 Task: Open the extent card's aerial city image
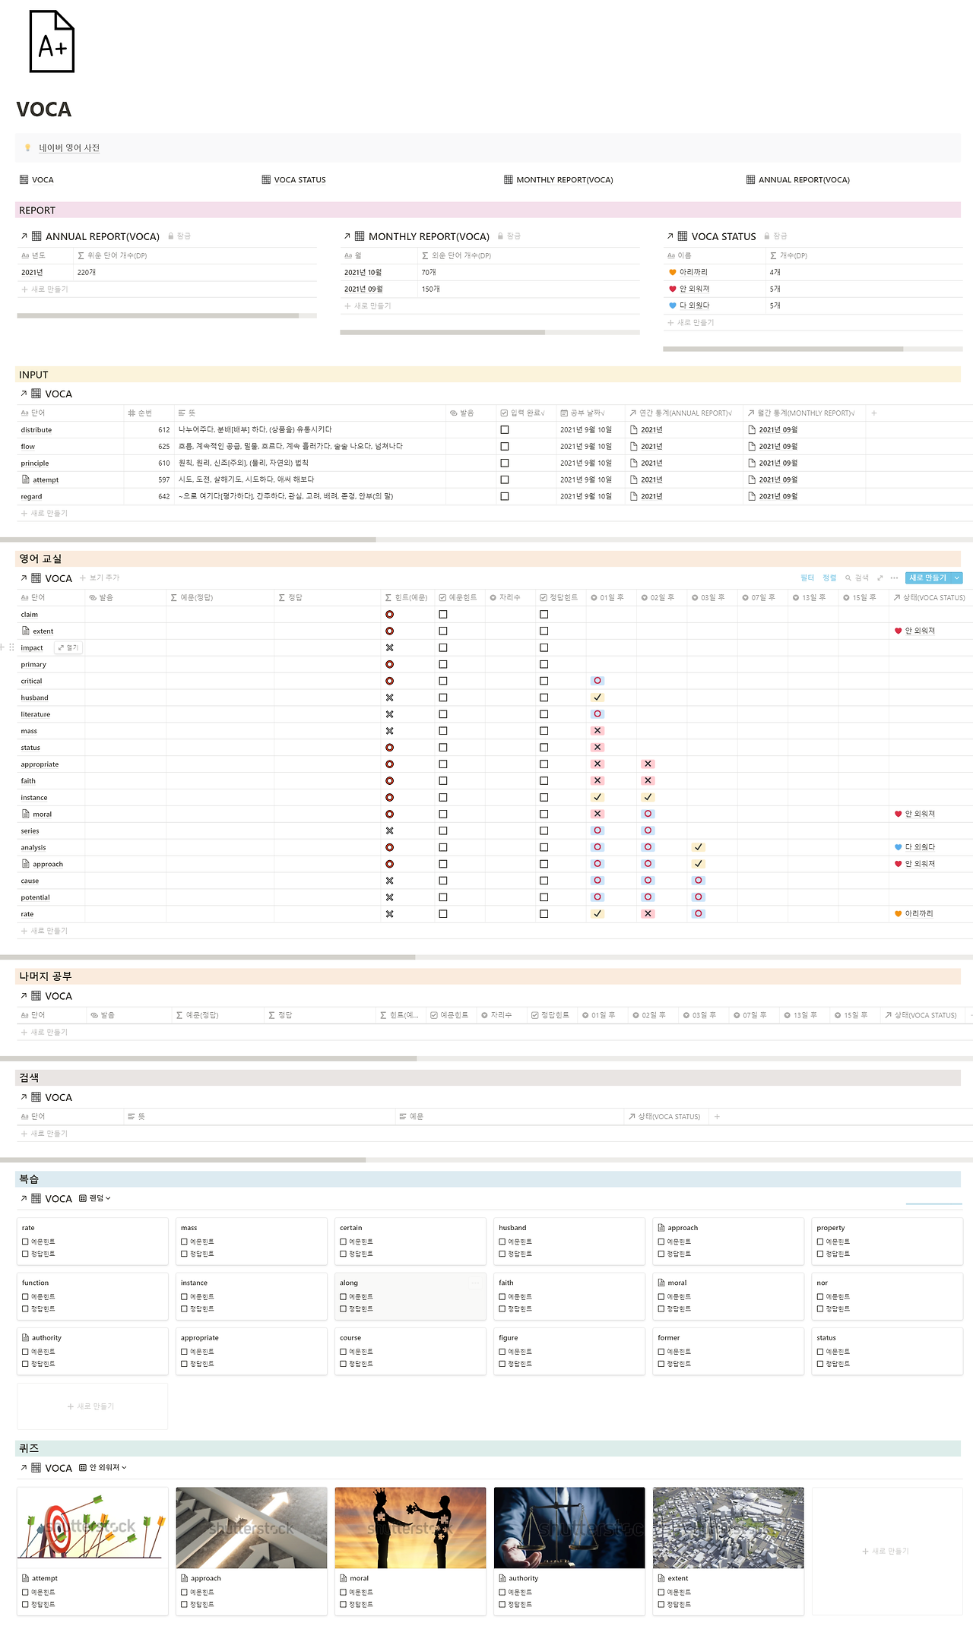tap(728, 1528)
